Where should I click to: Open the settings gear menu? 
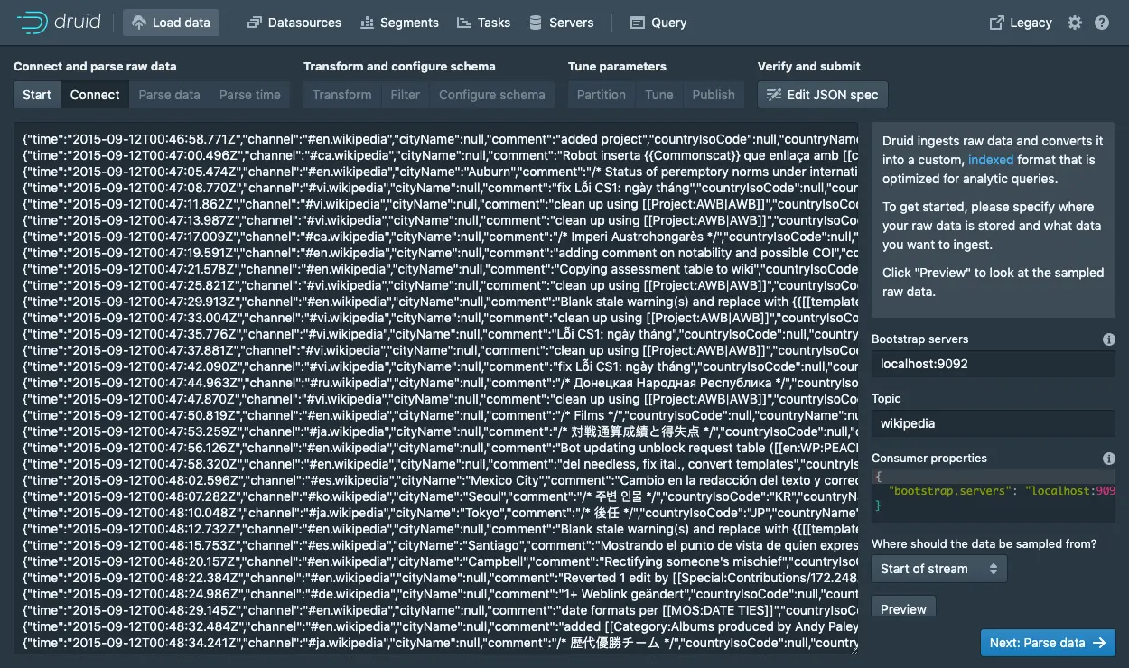pyautogui.click(x=1075, y=23)
